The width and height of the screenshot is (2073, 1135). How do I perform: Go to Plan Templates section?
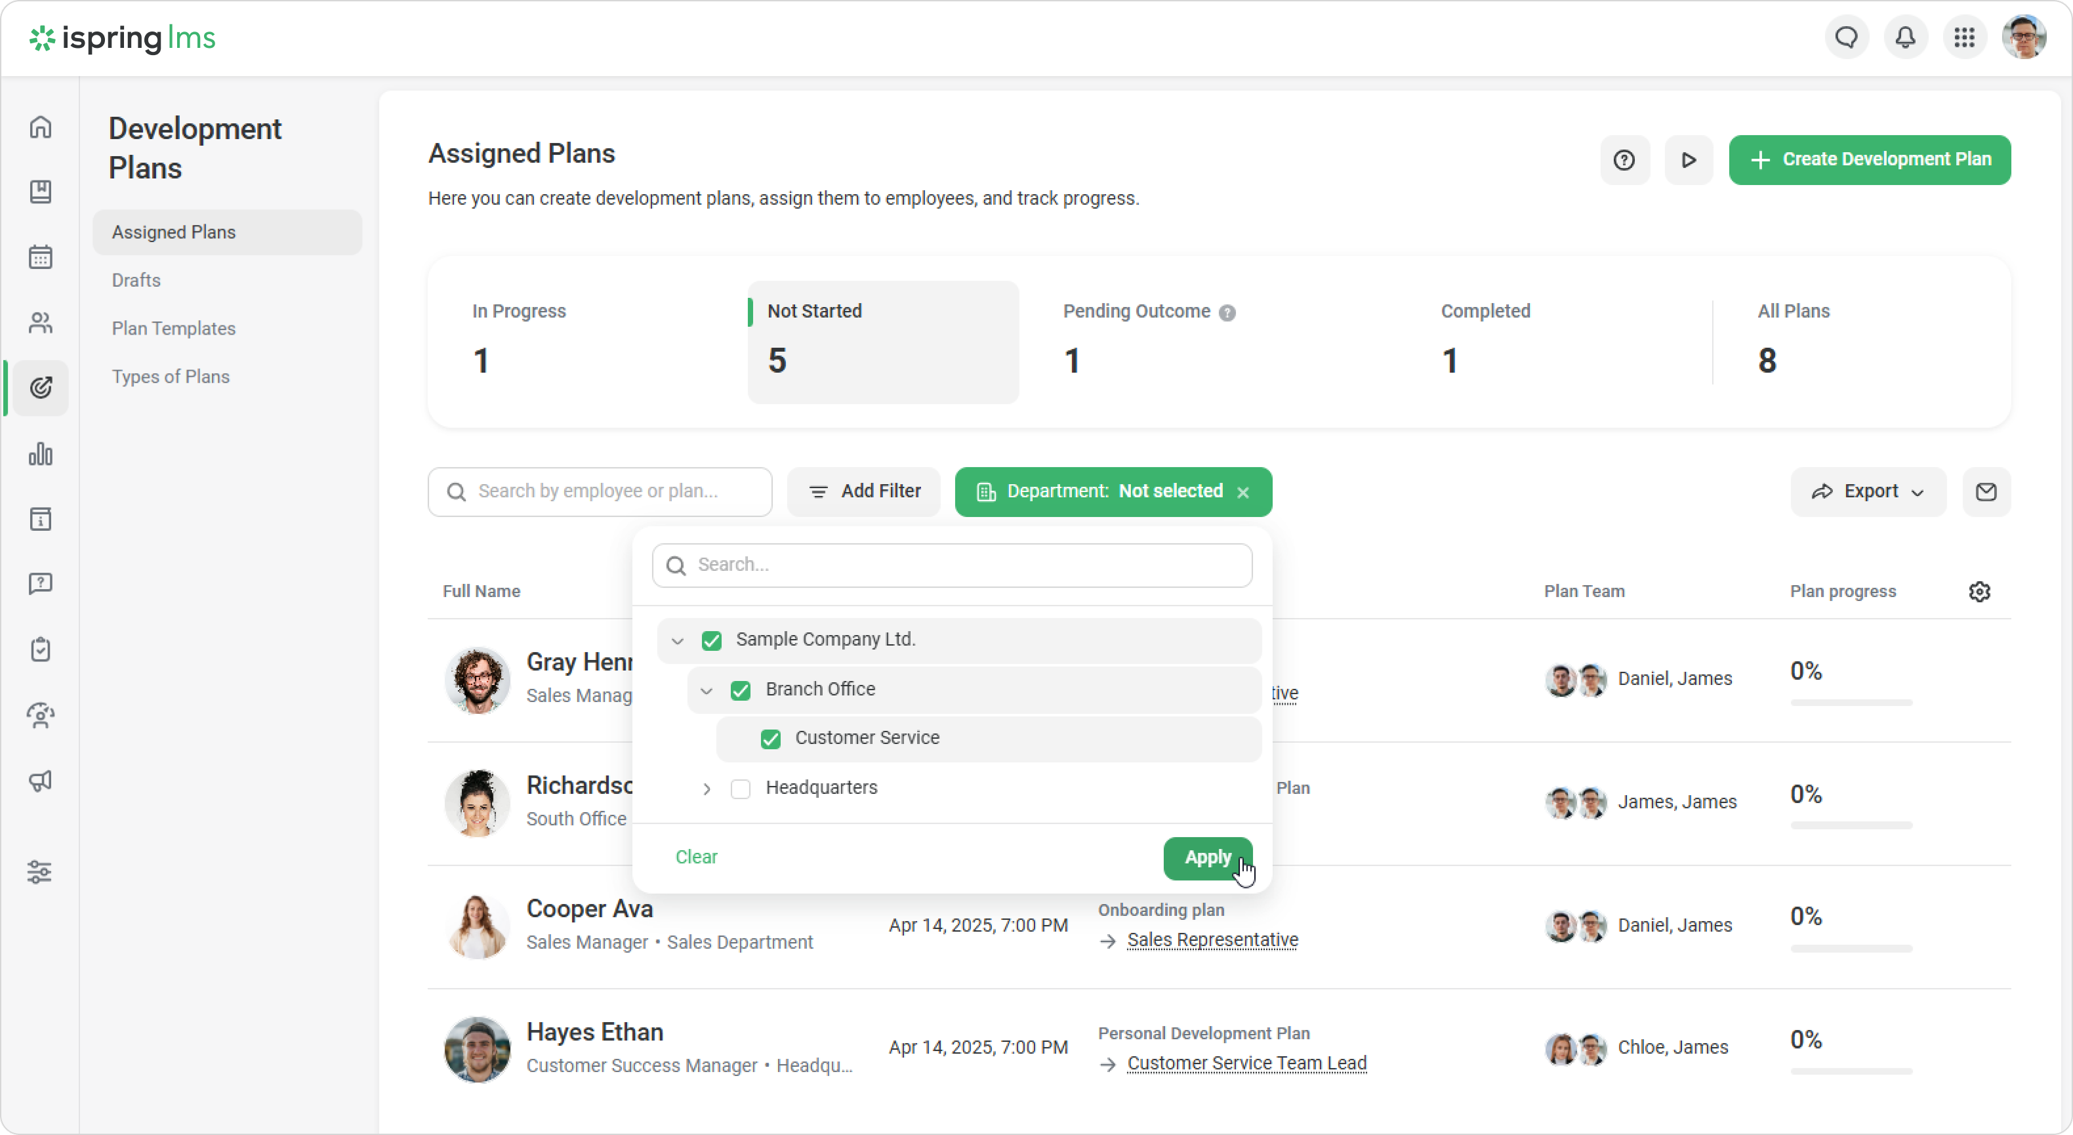174,329
